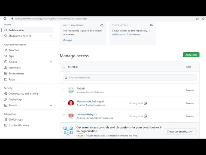Open Anisah's profile link
The height and width of the screenshot is (155, 206).
[x=81, y=88]
